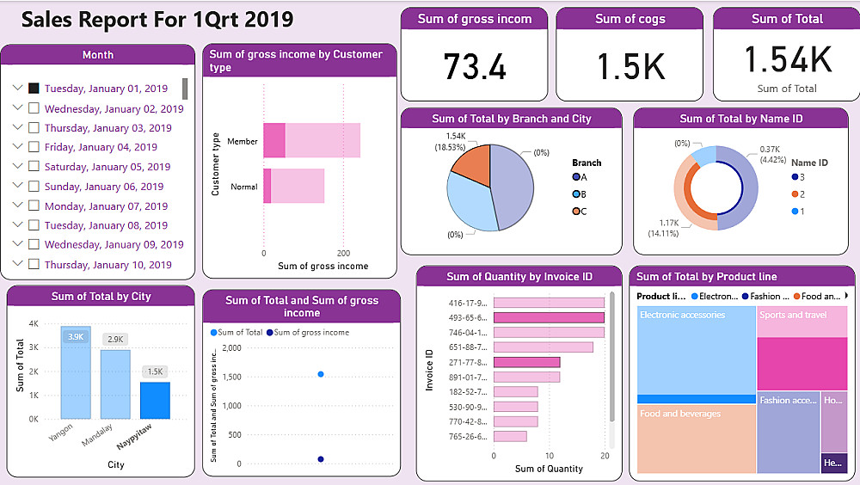Click Invoice ID chart vertical scrollbar

point(612,357)
